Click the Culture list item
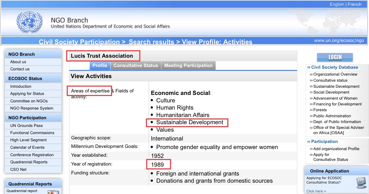 (x=166, y=100)
